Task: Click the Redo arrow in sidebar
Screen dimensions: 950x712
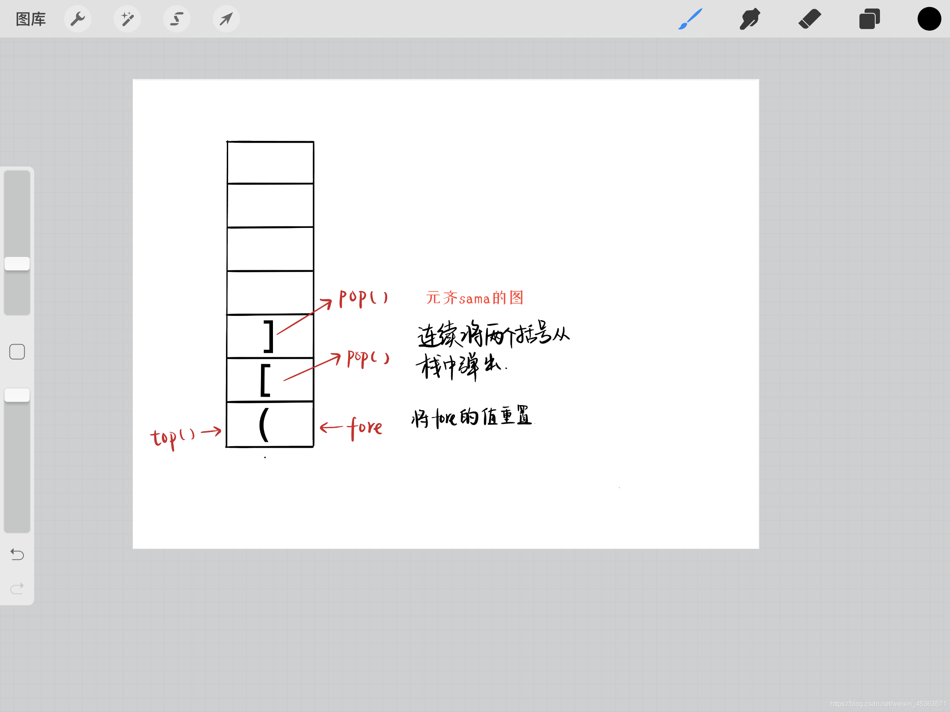Action: tap(17, 588)
